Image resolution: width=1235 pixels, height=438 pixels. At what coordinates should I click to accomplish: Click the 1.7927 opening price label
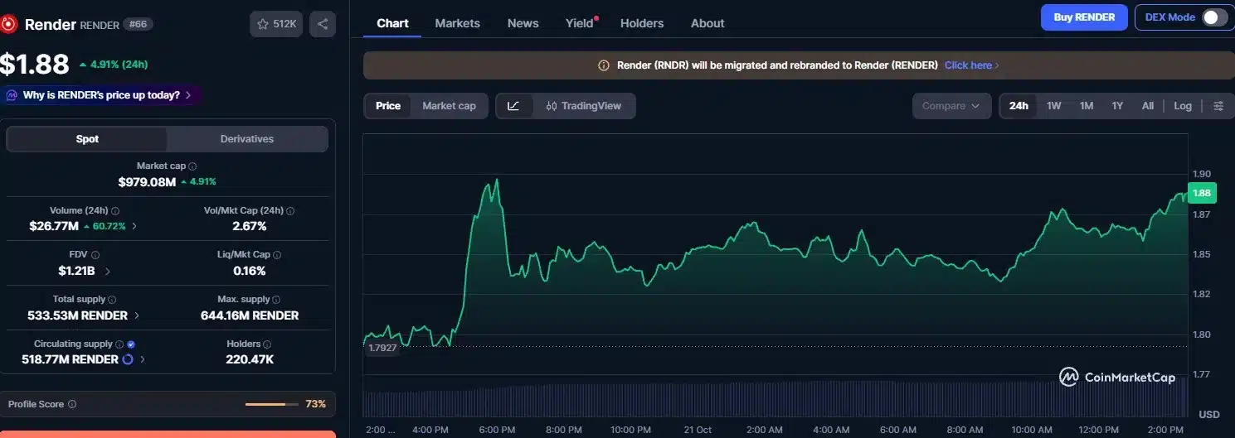point(382,349)
